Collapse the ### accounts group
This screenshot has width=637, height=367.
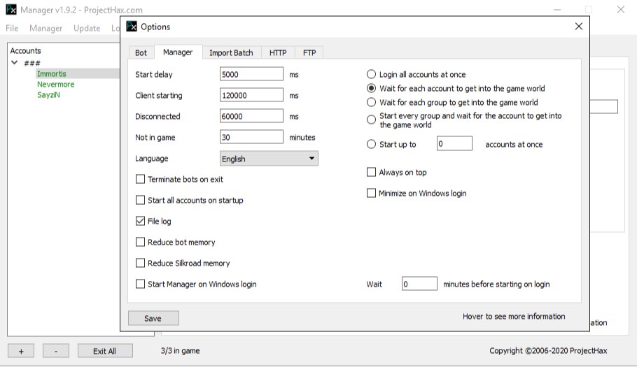[15, 63]
